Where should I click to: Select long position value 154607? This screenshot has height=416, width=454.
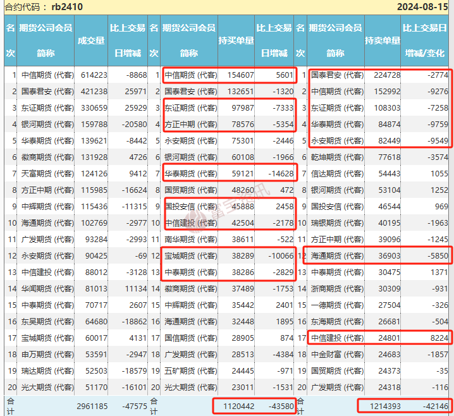click(241, 75)
